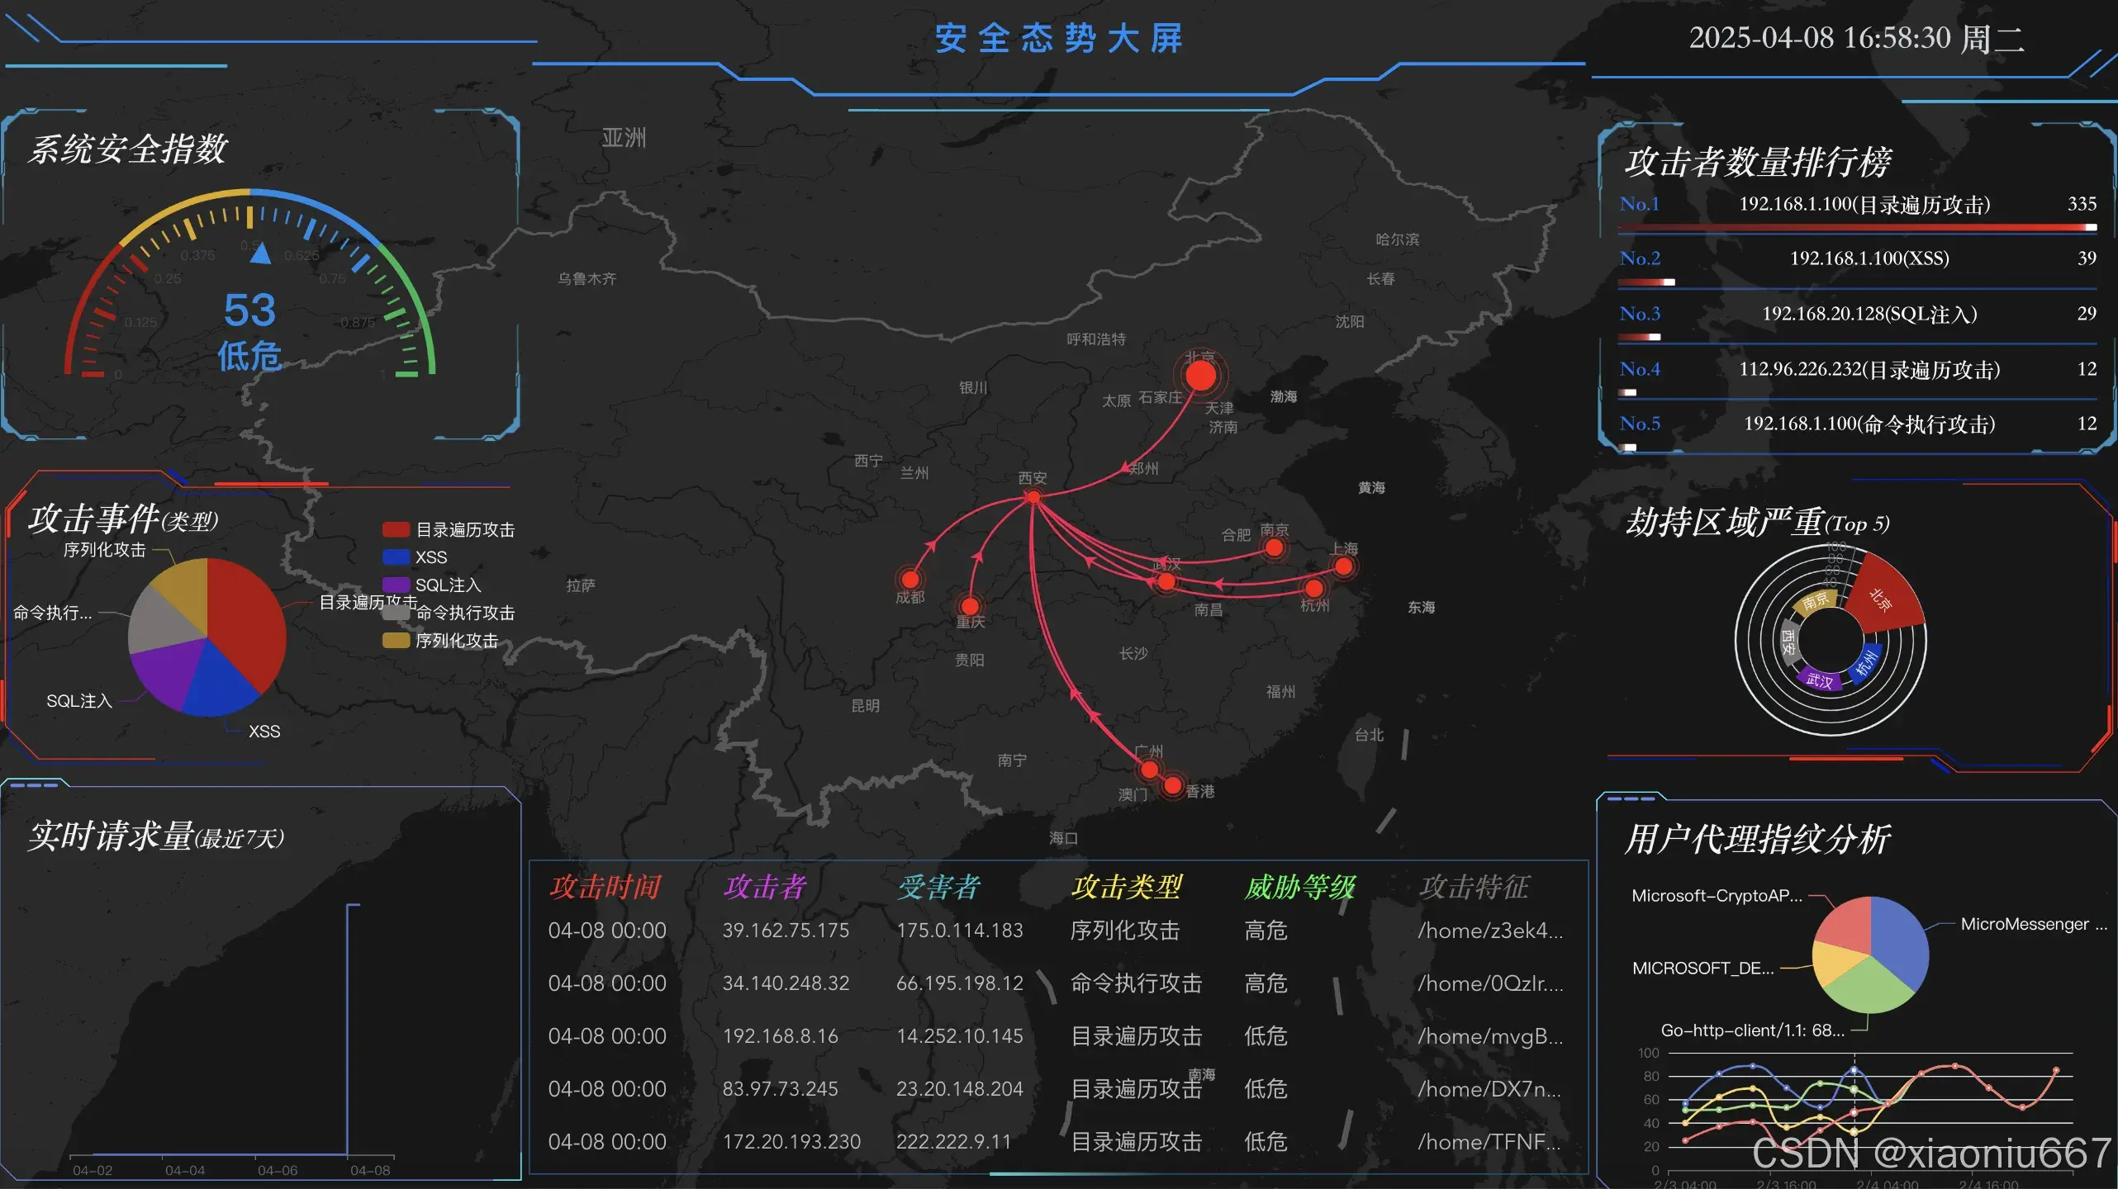
Task: Click the Chengdu red marker
Action: [910, 579]
